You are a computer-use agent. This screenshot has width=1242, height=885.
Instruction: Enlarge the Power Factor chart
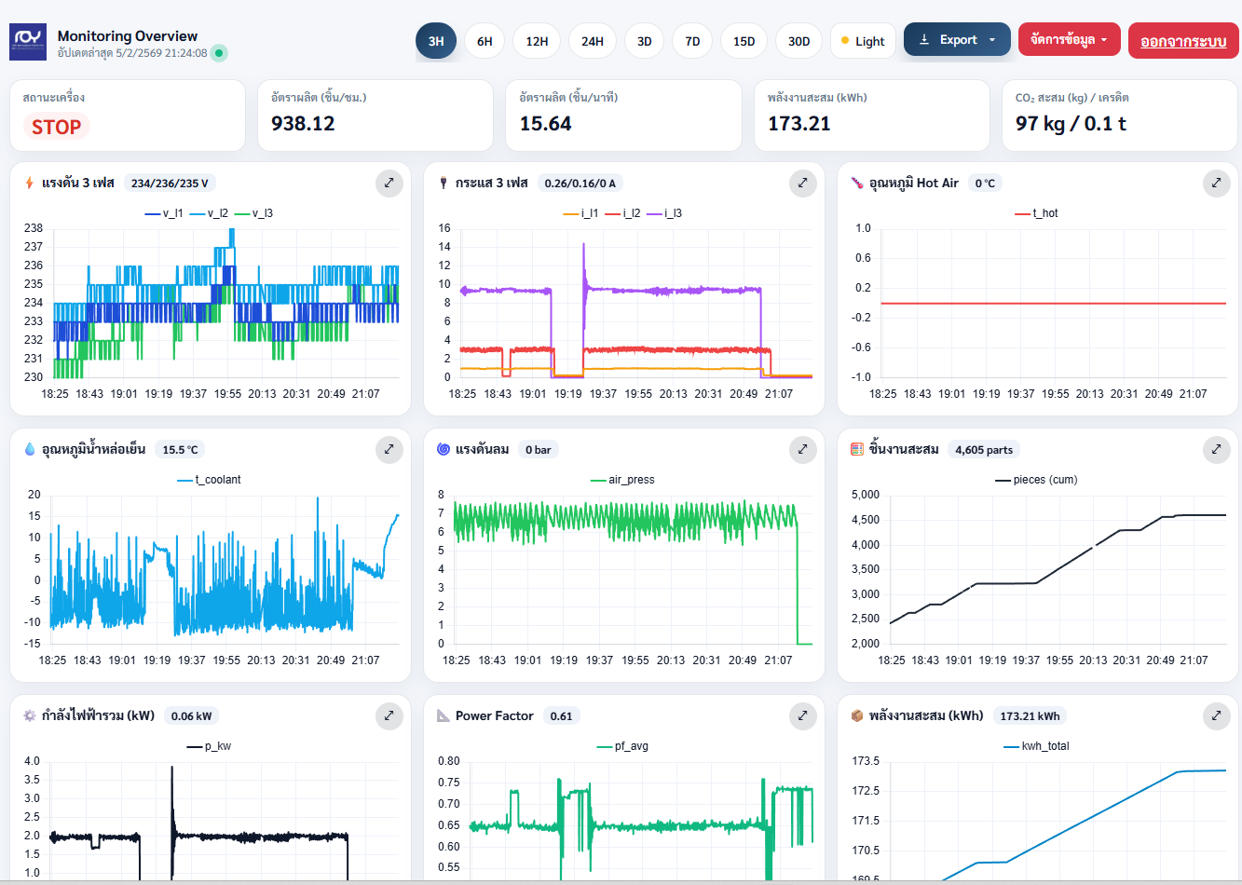[x=802, y=715]
